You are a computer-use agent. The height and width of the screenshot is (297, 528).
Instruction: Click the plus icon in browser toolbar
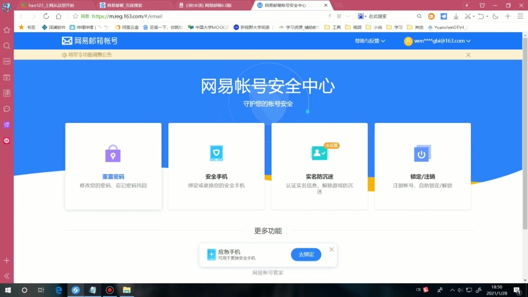pyautogui.click(x=508, y=16)
